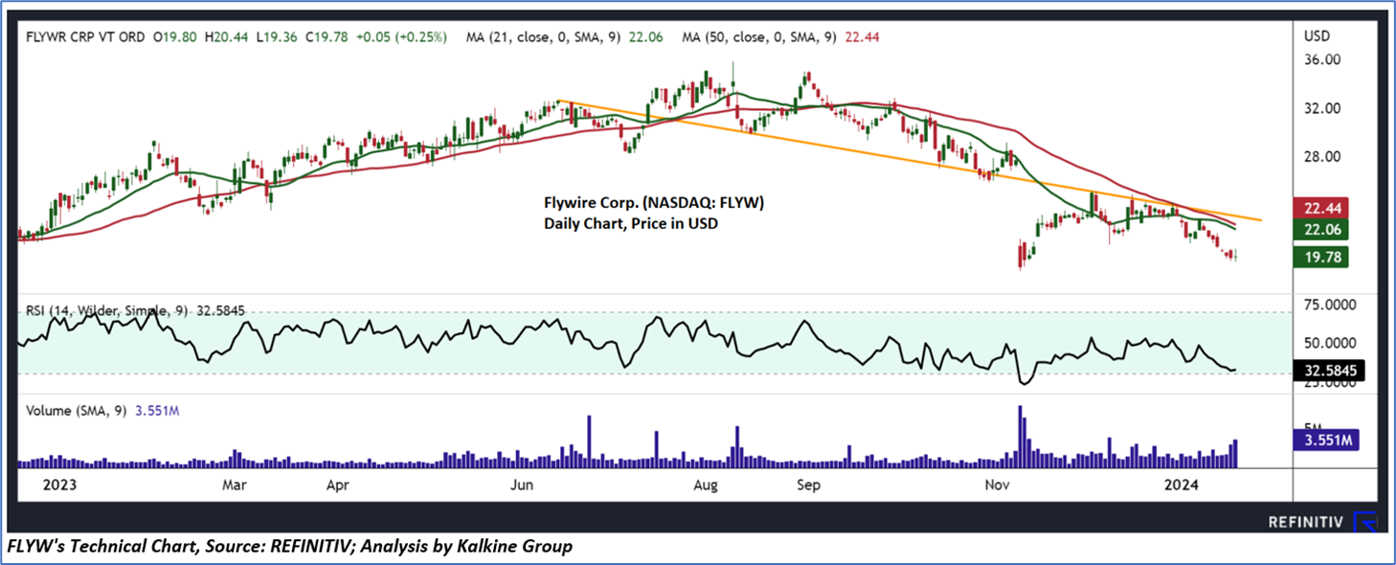Click the O19.80 open value

(x=175, y=37)
